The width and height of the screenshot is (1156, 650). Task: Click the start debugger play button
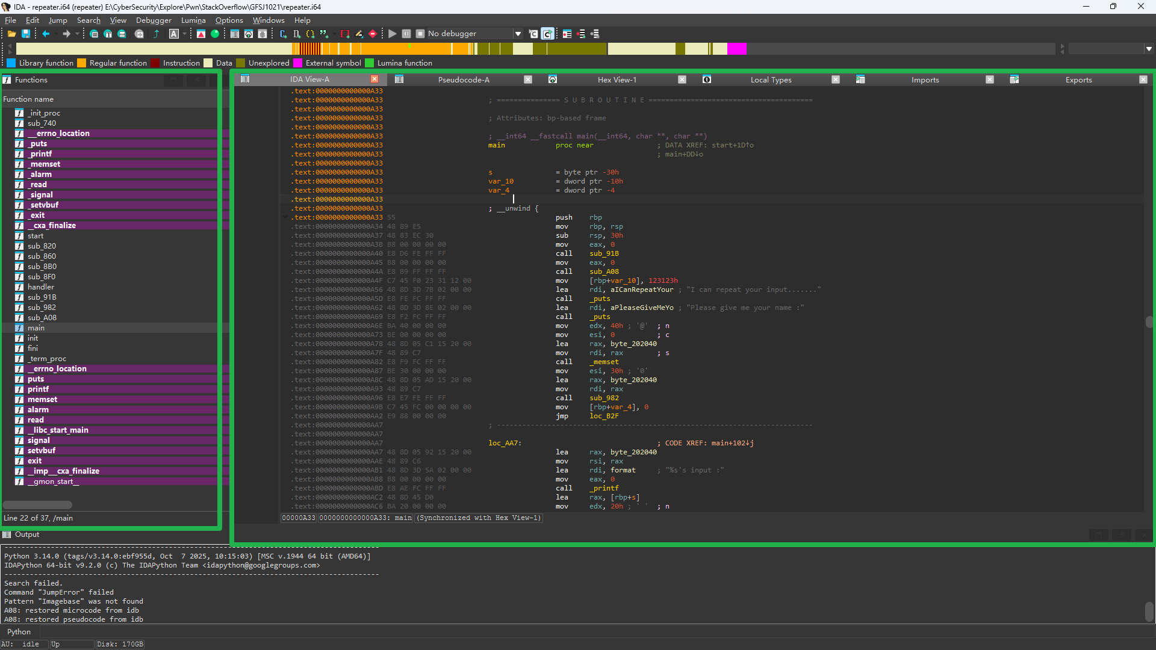(393, 34)
